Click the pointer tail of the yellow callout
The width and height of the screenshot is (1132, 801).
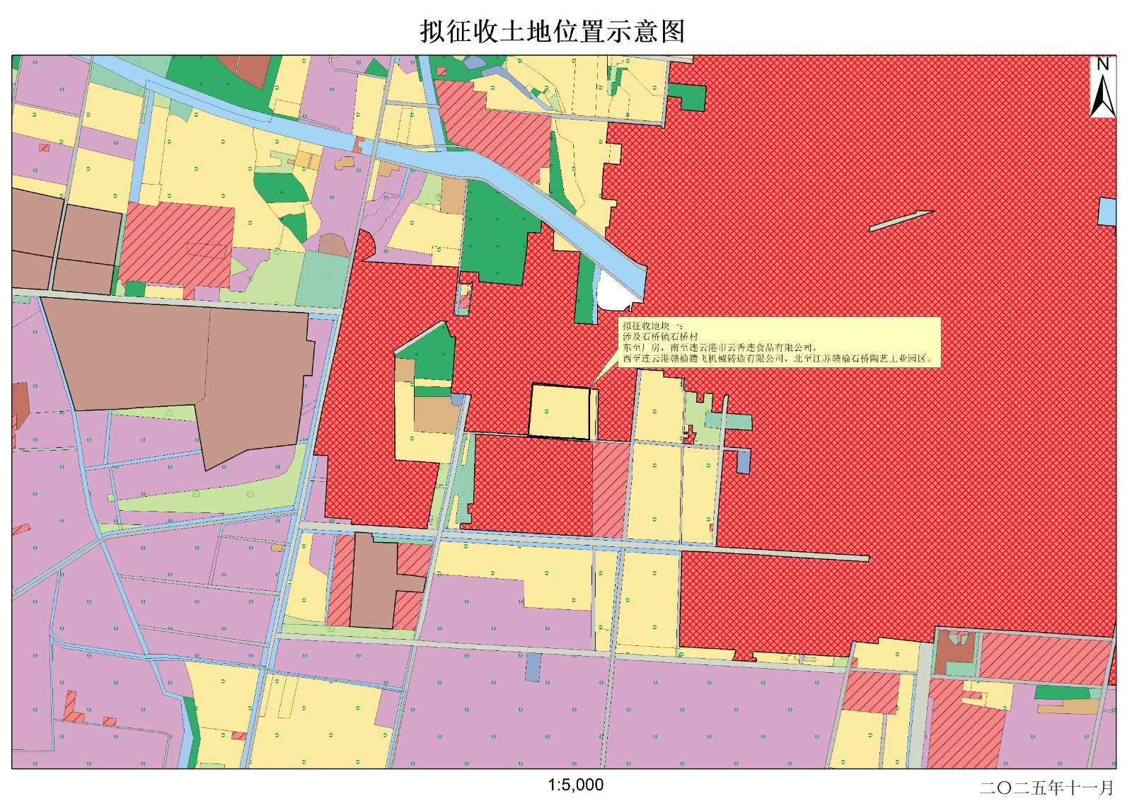599,375
